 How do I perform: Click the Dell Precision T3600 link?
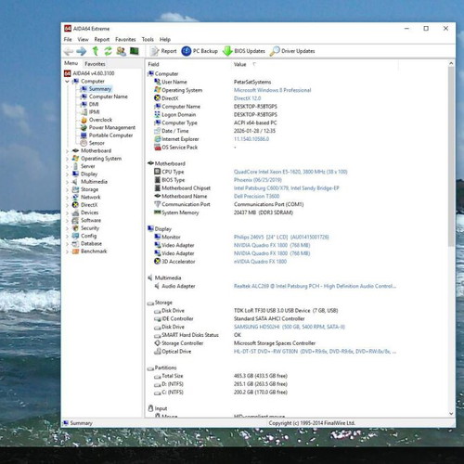click(x=256, y=196)
